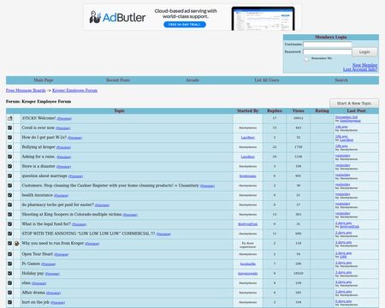Viewport: 385px width, 308px height.
Task: Click the sticky icon beside STICKY: Welcome!
Action: pos(10,118)
